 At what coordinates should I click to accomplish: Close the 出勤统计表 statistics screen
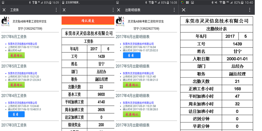click(x=183, y=10)
